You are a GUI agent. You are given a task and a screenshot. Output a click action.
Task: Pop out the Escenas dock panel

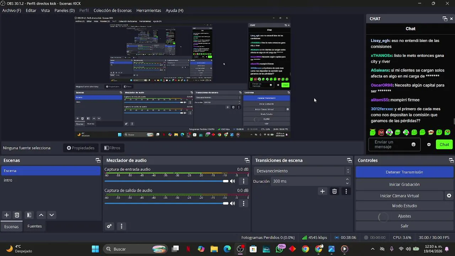click(x=98, y=160)
